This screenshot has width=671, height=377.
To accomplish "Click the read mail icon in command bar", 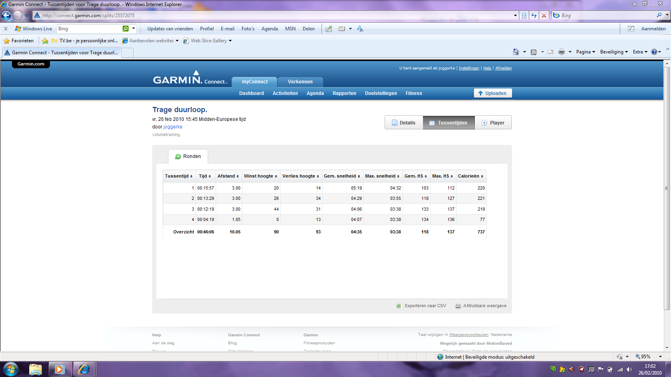I will tap(550, 52).
